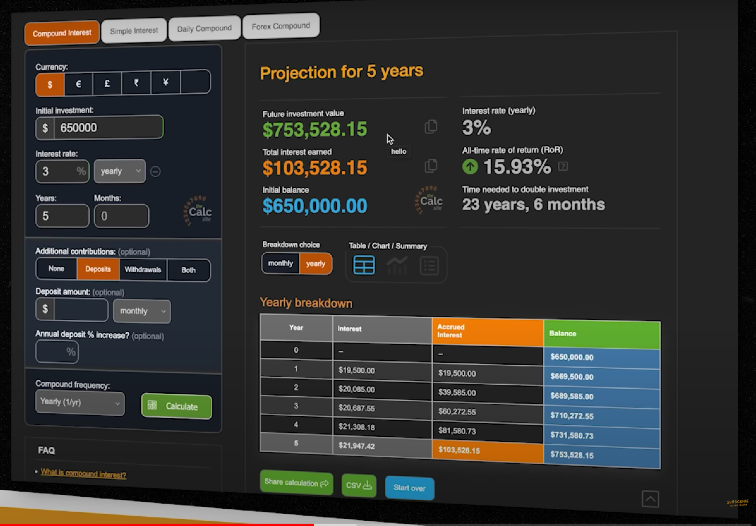The image size is (756, 526).
Task: Focus the Interest rate field
Action: (62, 171)
